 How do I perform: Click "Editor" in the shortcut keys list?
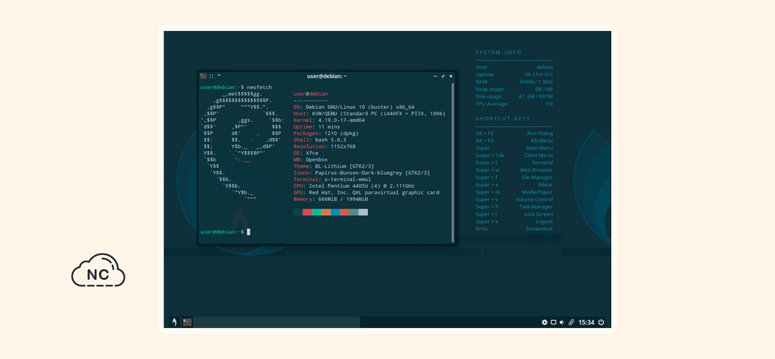(546, 185)
